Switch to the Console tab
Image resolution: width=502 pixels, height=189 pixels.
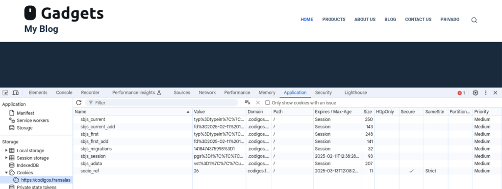(x=64, y=93)
